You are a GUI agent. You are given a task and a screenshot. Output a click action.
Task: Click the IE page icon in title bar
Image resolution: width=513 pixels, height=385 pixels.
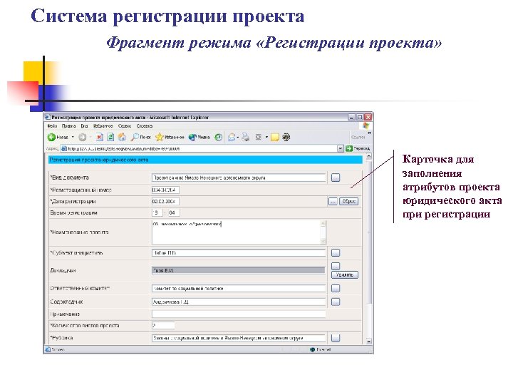(48, 117)
